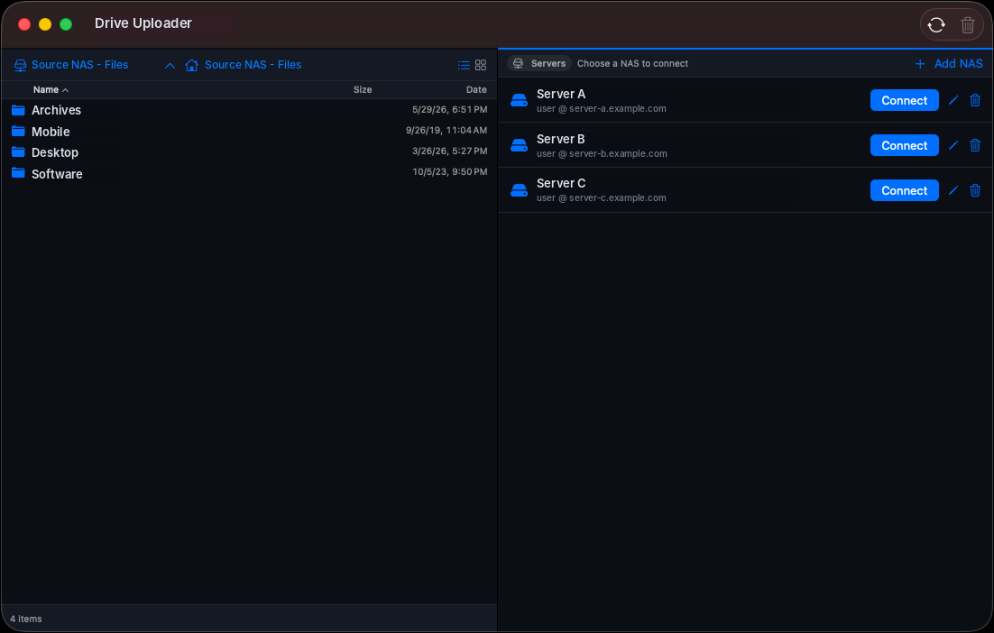Screen dimensions: 994x633
Task: Edit Server B with pencil icon
Action: point(953,145)
